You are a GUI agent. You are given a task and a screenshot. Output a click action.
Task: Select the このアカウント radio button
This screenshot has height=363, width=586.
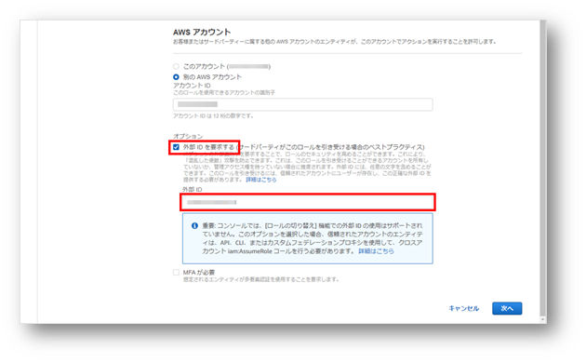176,66
